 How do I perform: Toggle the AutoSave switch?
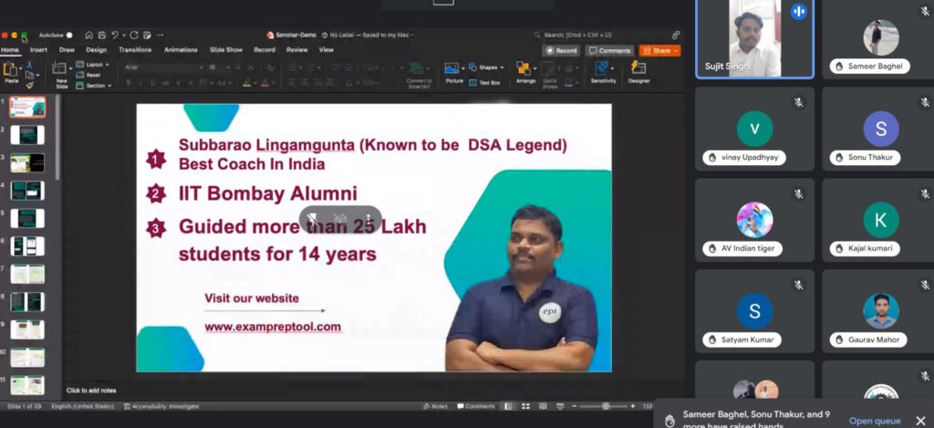click(x=69, y=36)
